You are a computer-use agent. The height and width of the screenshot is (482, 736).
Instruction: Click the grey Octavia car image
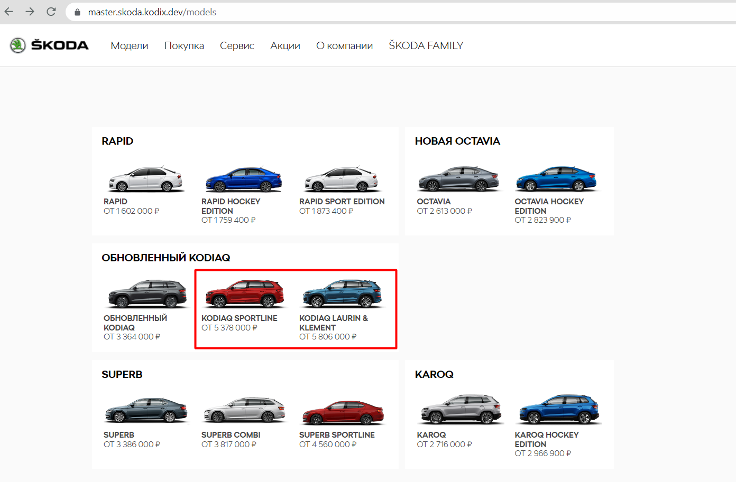(459, 178)
